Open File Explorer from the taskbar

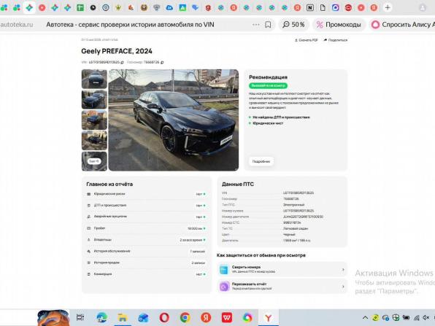(123, 317)
